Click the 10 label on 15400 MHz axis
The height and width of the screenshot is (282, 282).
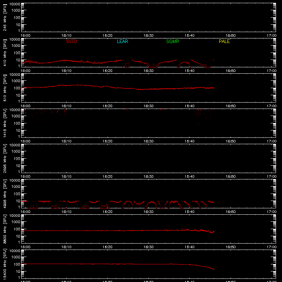coord(18,271)
